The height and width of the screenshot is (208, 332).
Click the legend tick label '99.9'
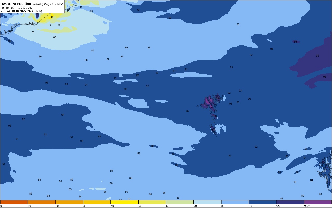(x=307, y=206)
